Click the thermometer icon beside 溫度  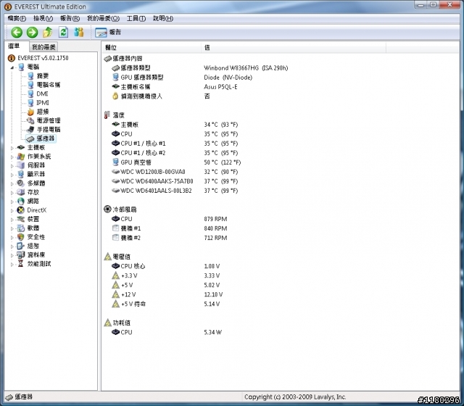pyautogui.click(x=107, y=115)
